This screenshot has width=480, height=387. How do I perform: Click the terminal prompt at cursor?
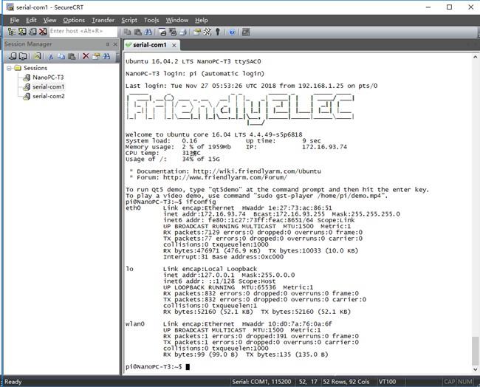(188, 367)
